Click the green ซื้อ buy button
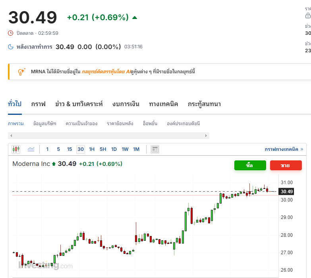The width and height of the screenshot is (311, 278). [x=250, y=165]
